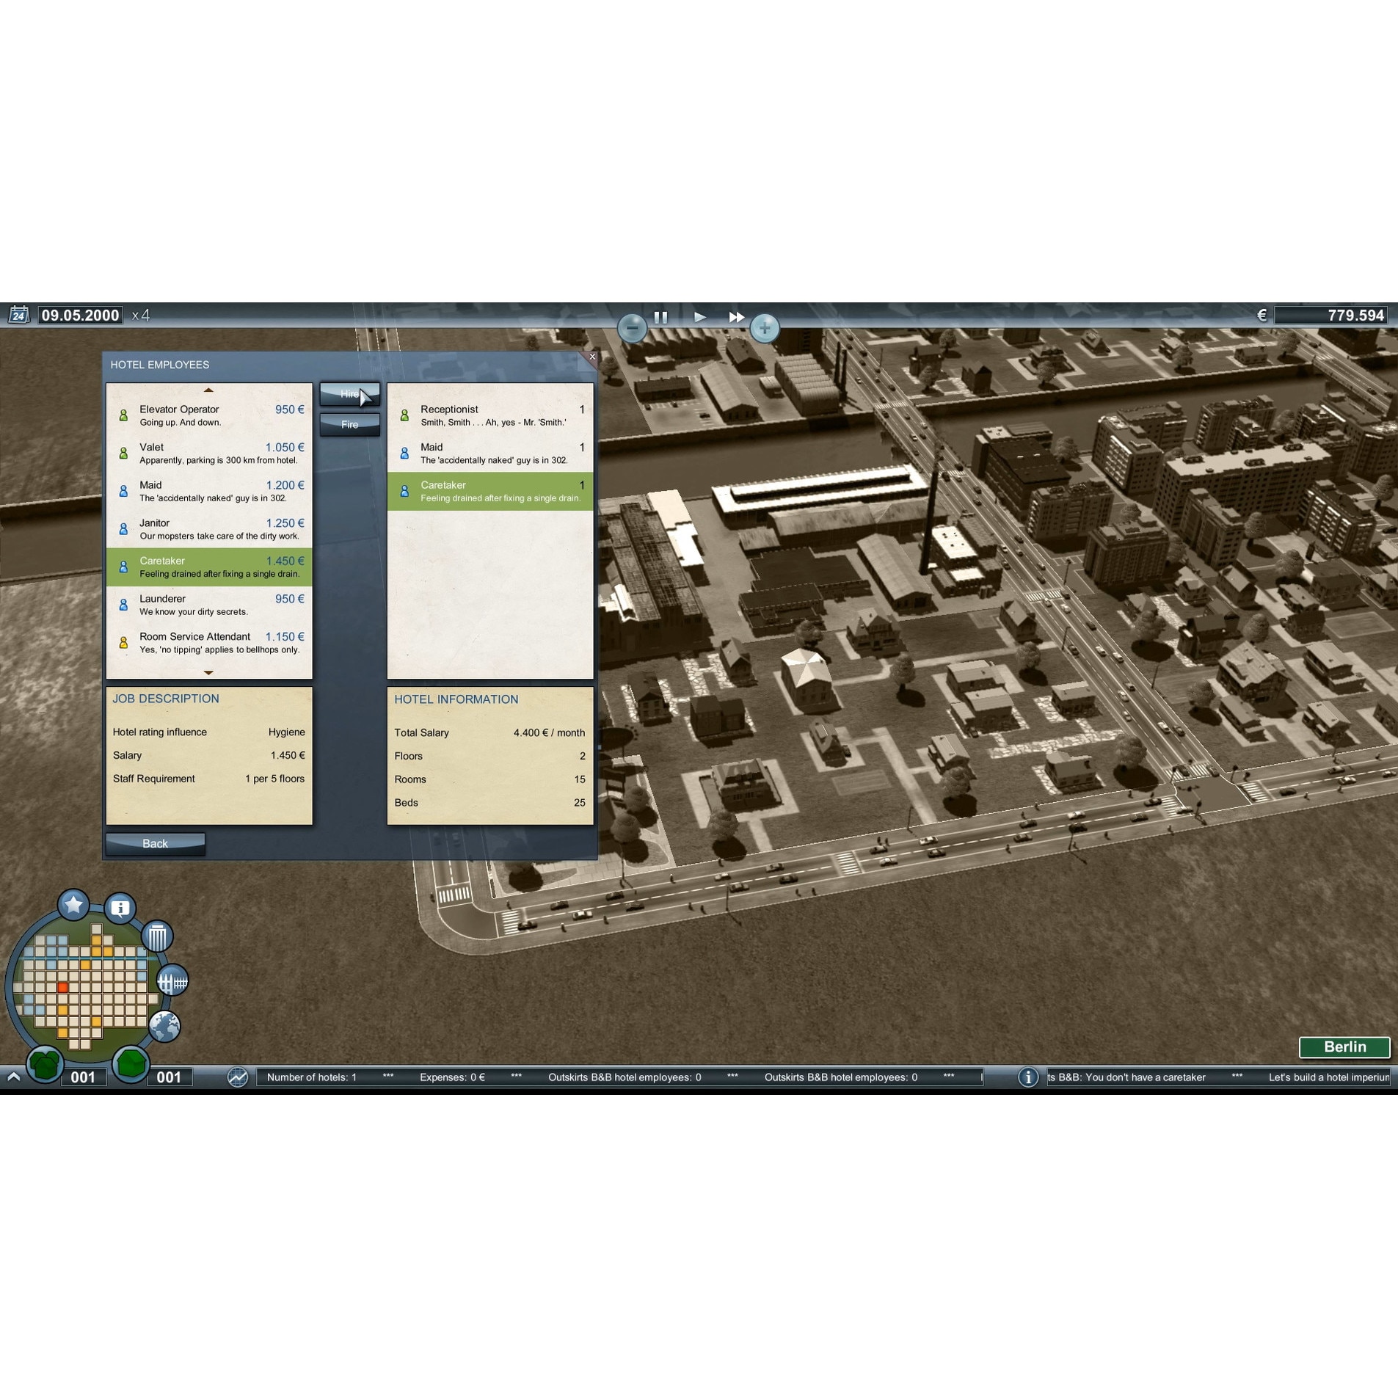The image size is (1398, 1398).
Task: Click the Back button
Action: click(155, 843)
